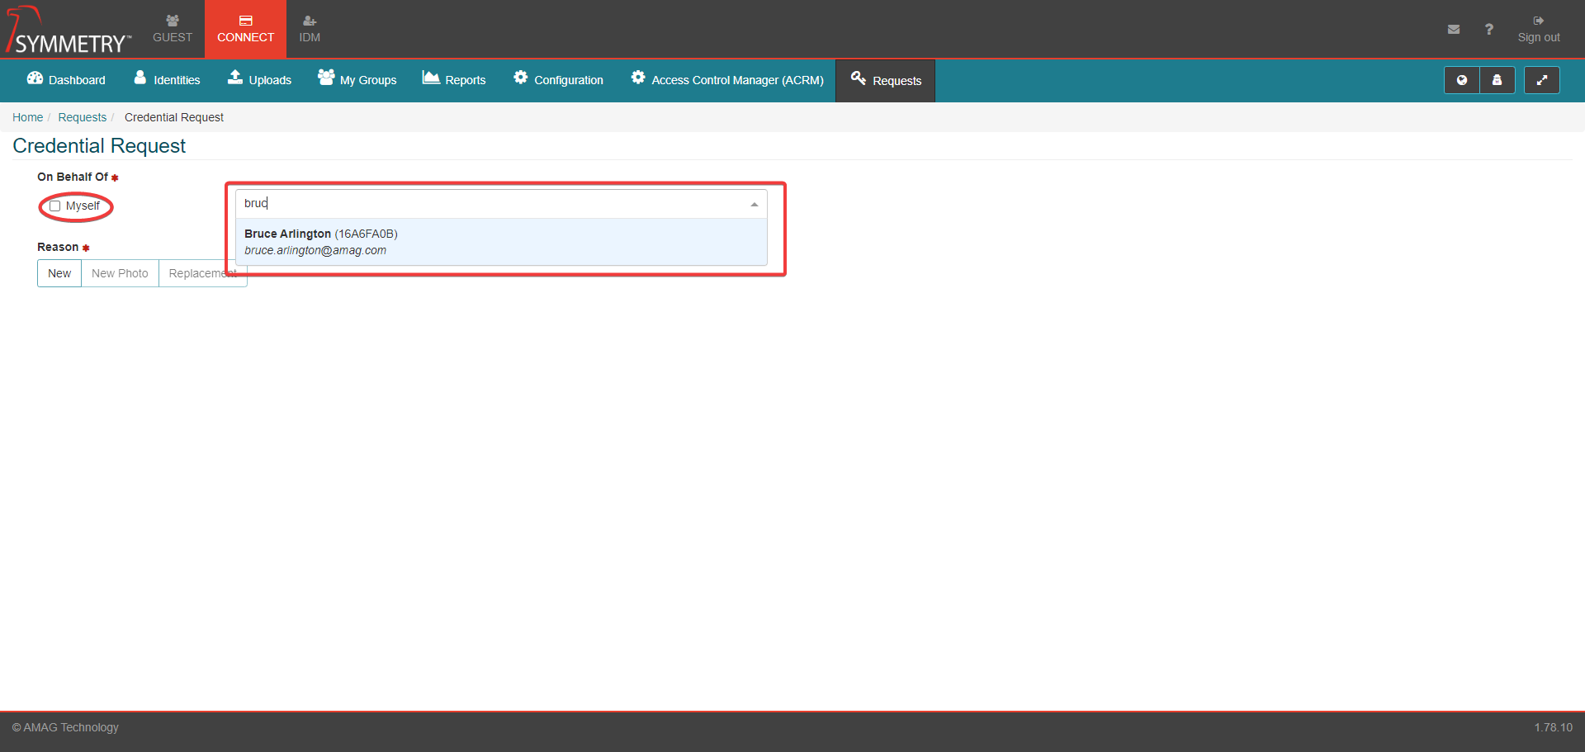This screenshot has width=1585, height=752.
Task: Choose the Replacement reason button
Action: pos(203,273)
